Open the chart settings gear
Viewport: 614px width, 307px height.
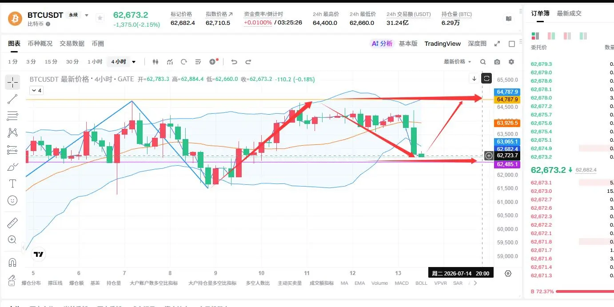click(x=511, y=62)
